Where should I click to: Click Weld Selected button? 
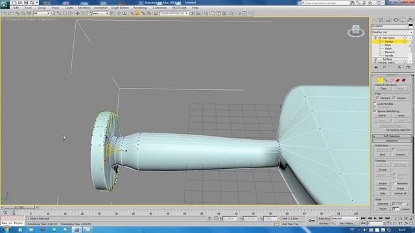pyautogui.click(x=383, y=204)
